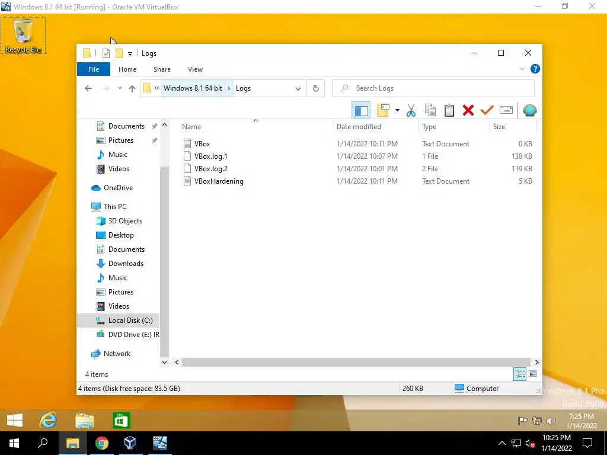Open Downloads in navigation pane

pos(126,264)
